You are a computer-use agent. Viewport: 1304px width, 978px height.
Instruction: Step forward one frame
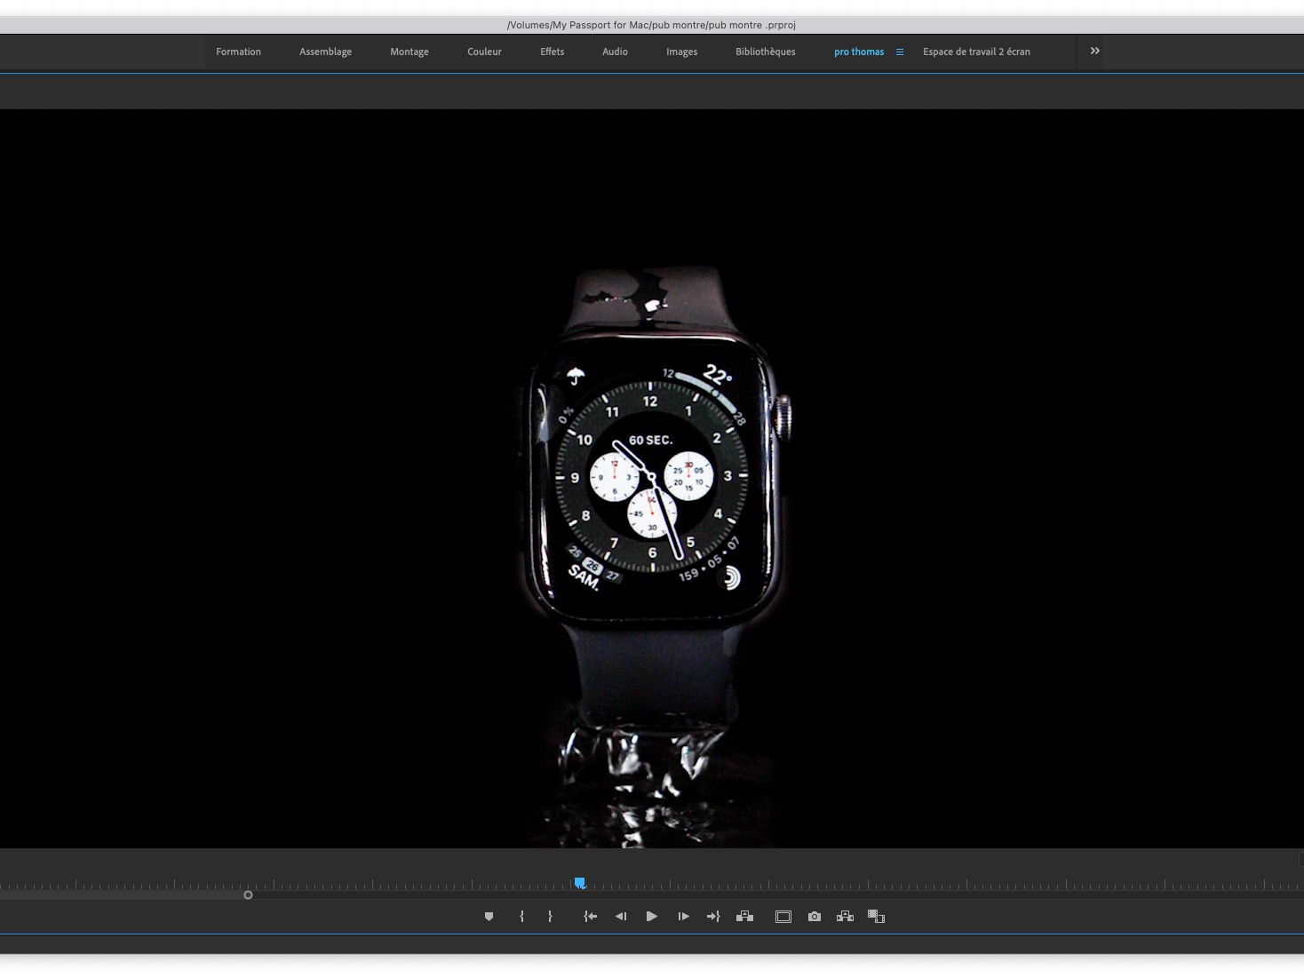point(683,917)
